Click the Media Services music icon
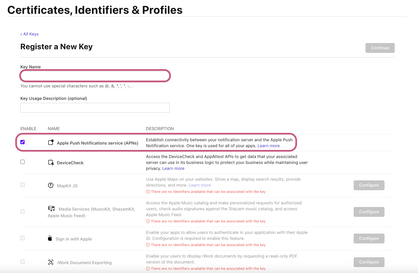Image resolution: width=418 pixels, height=273 pixels. [51, 209]
